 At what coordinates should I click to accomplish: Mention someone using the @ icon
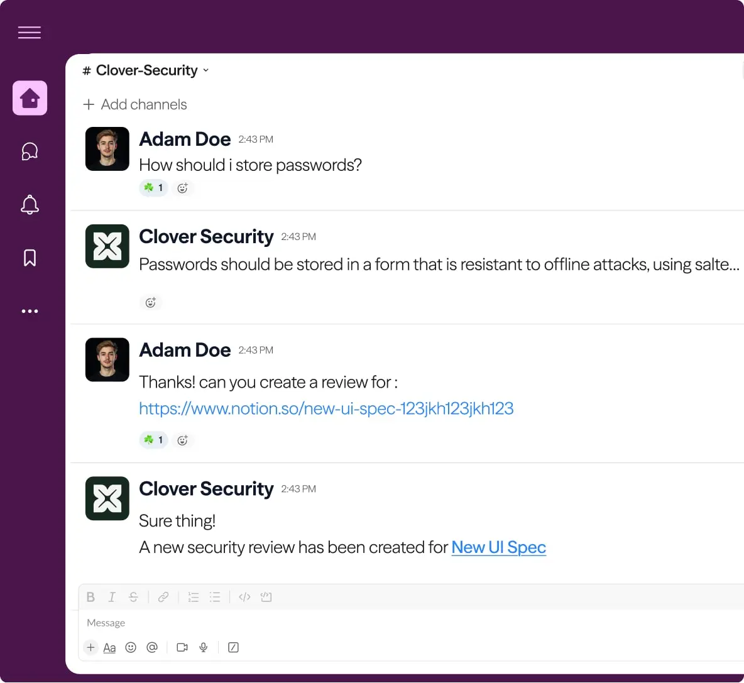click(x=151, y=647)
